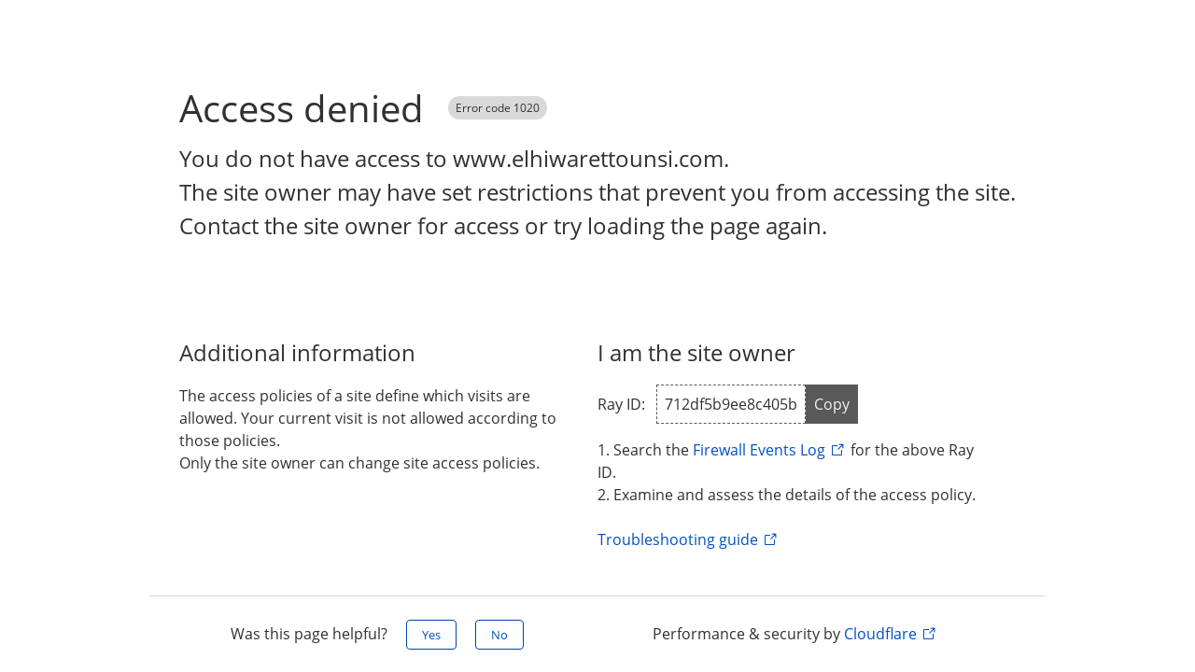This screenshot has width=1195, height=672.
Task: Click the 'Performance & security by' text
Action: pyautogui.click(x=746, y=634)
